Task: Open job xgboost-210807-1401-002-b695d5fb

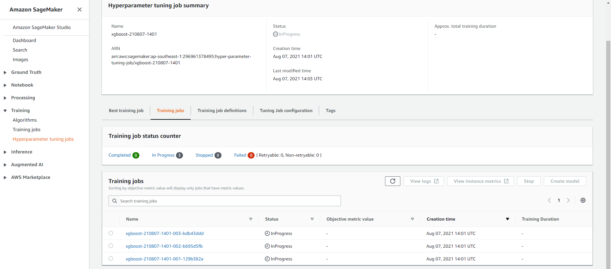Action: pos(164,246)
